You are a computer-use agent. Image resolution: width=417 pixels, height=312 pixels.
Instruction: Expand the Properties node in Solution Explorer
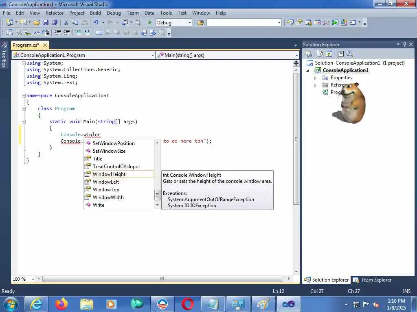click(316, 78)
